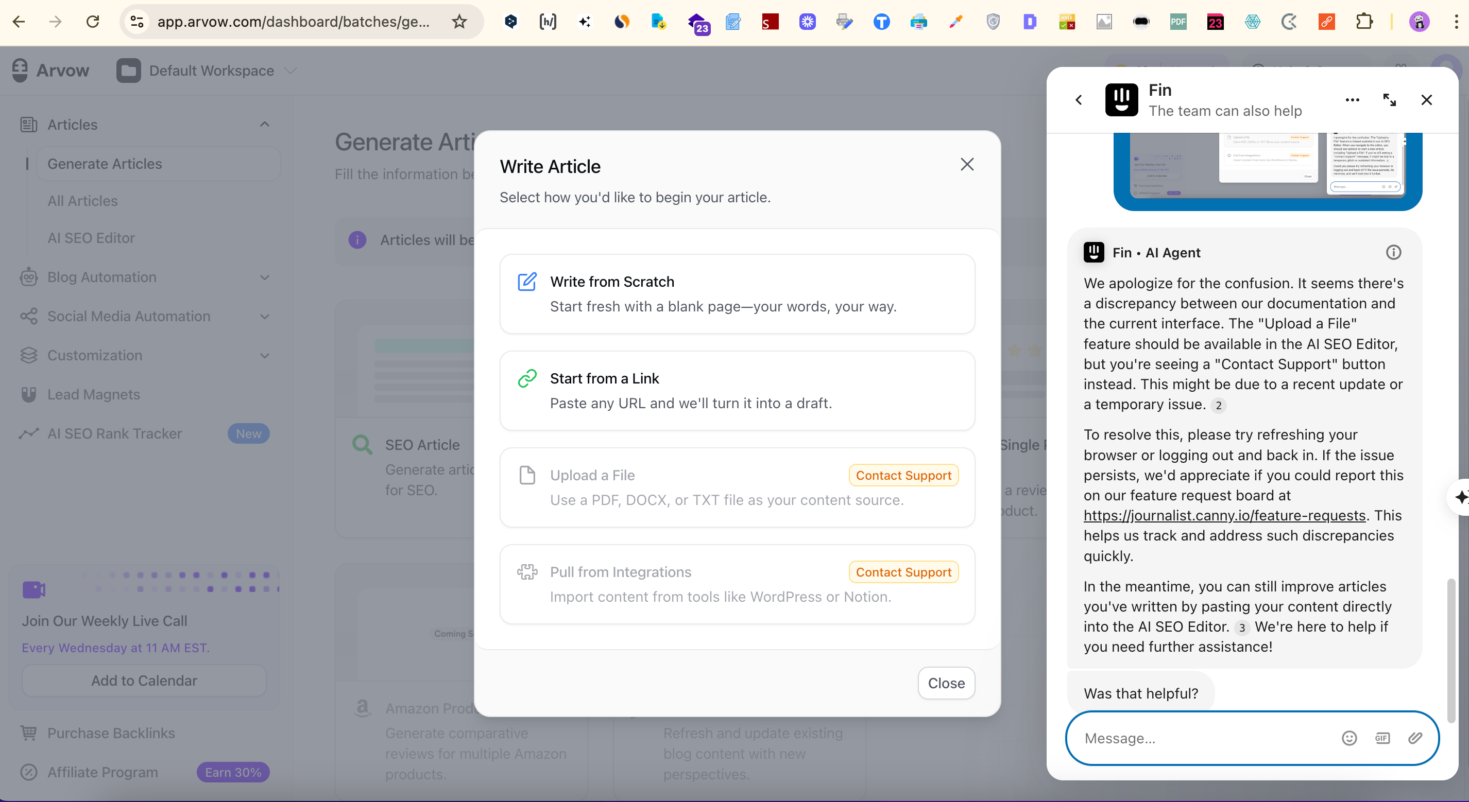The image size is (1469, 802).
Task: Open AI SEO Rank Tracker
Action: [x=114, y=434]
